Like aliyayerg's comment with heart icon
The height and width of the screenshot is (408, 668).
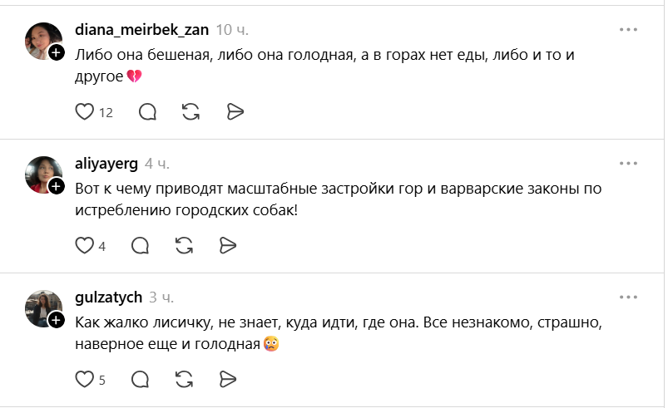tap(84, 246)
